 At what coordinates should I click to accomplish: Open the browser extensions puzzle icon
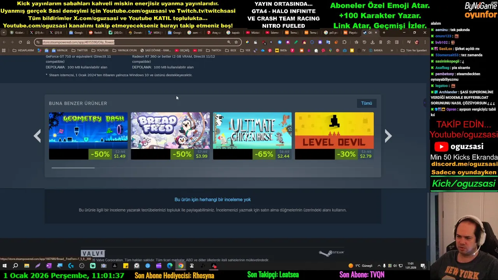point(344,42)
